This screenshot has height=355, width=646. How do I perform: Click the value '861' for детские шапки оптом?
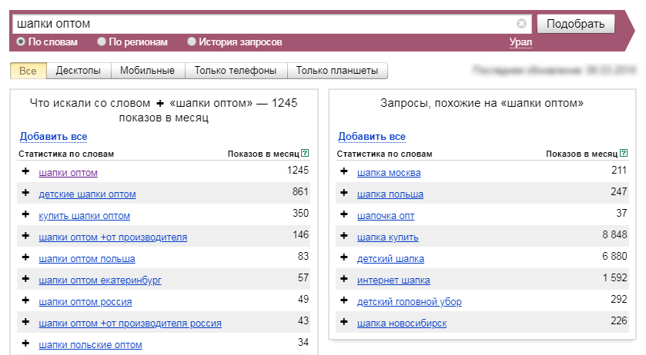click(x=300, y=191)
